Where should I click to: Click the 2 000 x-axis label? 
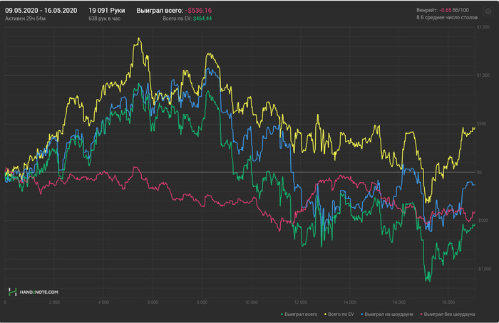(x=54, y=302)
